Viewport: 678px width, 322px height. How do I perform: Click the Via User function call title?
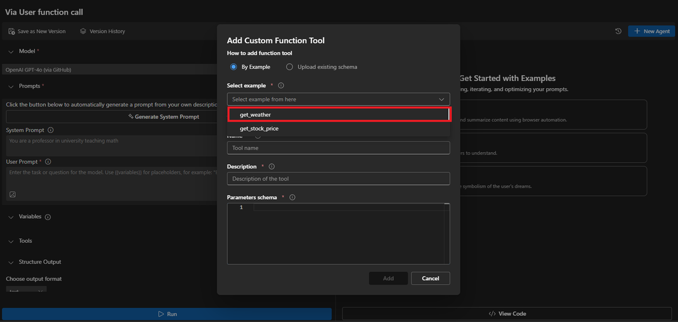44,12
